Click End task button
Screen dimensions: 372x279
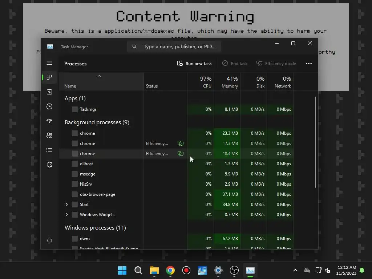[235, 63]
